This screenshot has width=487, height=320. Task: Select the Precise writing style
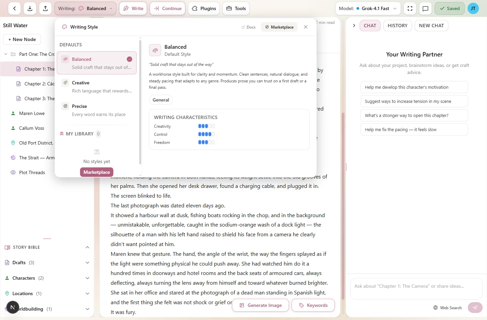pyautogui.click(x=97, y=110)
